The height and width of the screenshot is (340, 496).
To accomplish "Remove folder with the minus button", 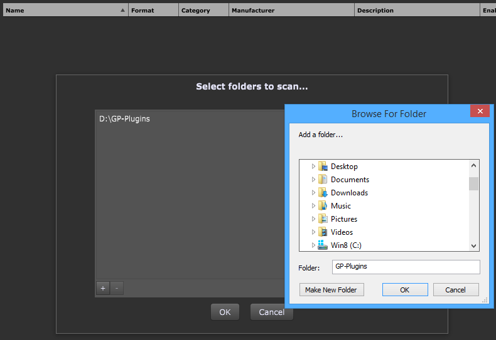I will 117,288.
